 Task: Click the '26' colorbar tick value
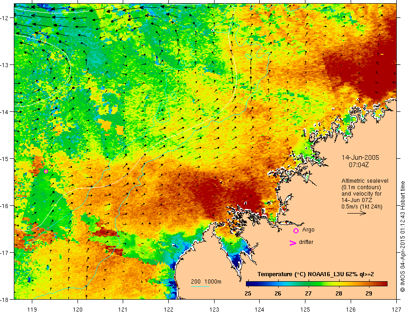pyautogui.click(x=278, y=293)
